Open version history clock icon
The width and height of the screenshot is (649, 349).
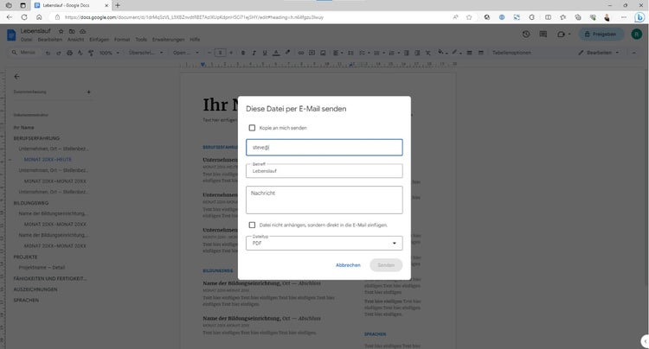[x=525, y=35]
